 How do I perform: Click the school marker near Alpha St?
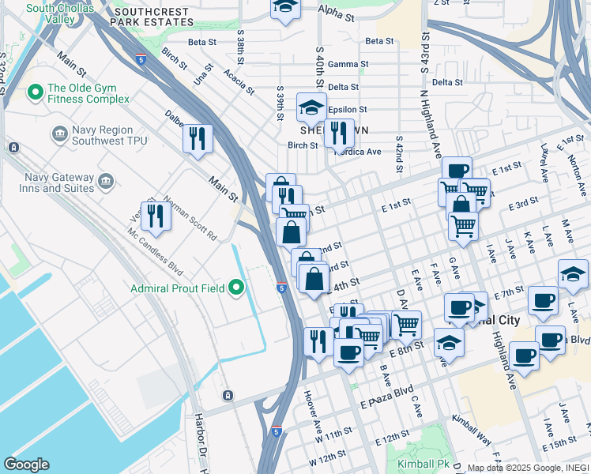(x=285, y=9)
